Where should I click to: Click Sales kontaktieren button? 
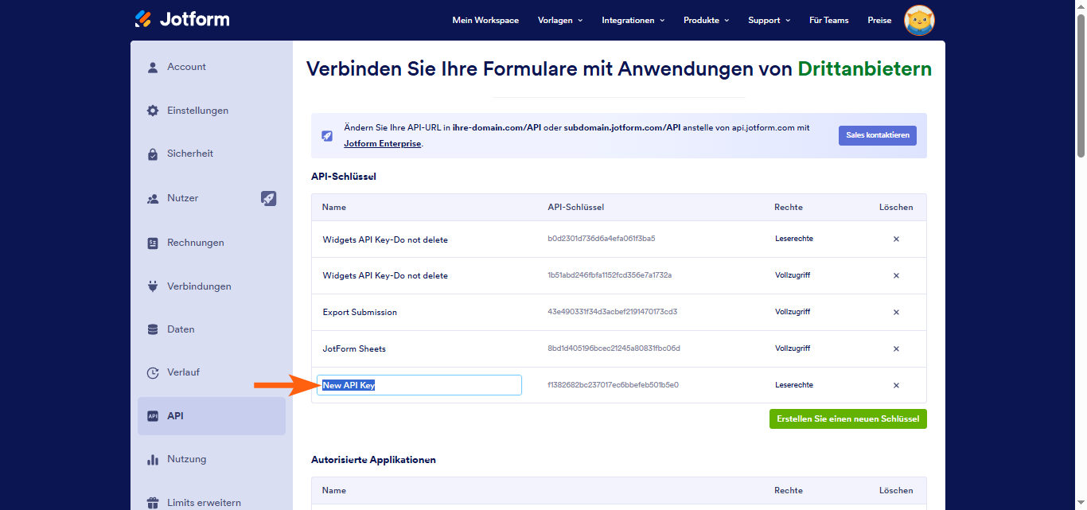[878, 135]
